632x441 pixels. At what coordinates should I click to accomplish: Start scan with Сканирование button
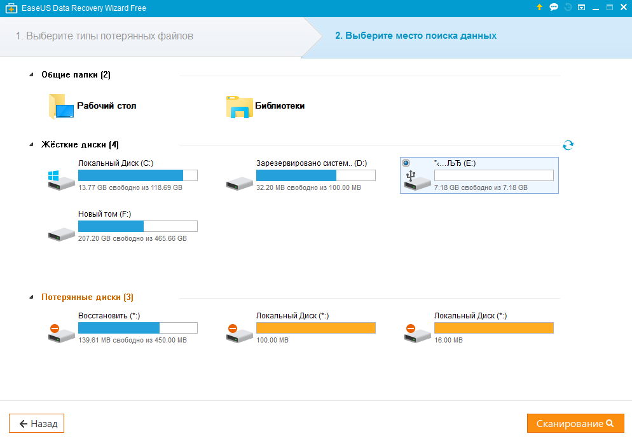pos(575,423)
